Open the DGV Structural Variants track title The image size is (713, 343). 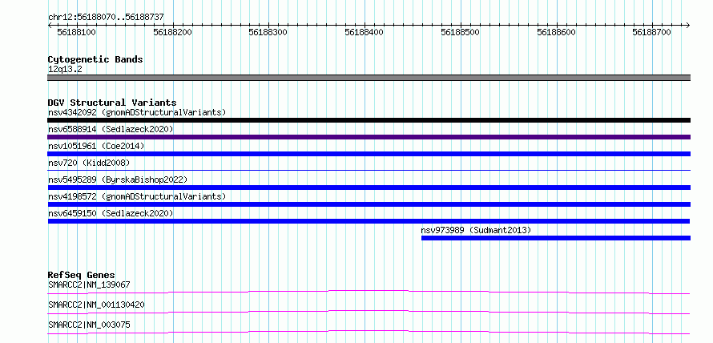[112, 103]
